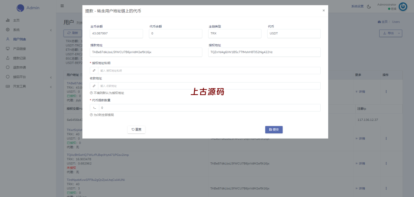Expand the 开发工具 sidebar submenu chevron
414x197 pixels.
point(51,87)
